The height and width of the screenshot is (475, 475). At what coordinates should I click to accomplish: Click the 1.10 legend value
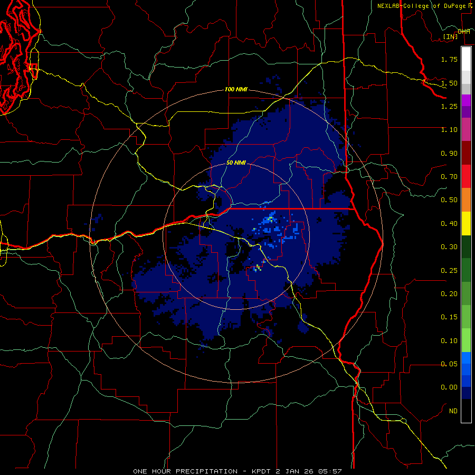449,130
